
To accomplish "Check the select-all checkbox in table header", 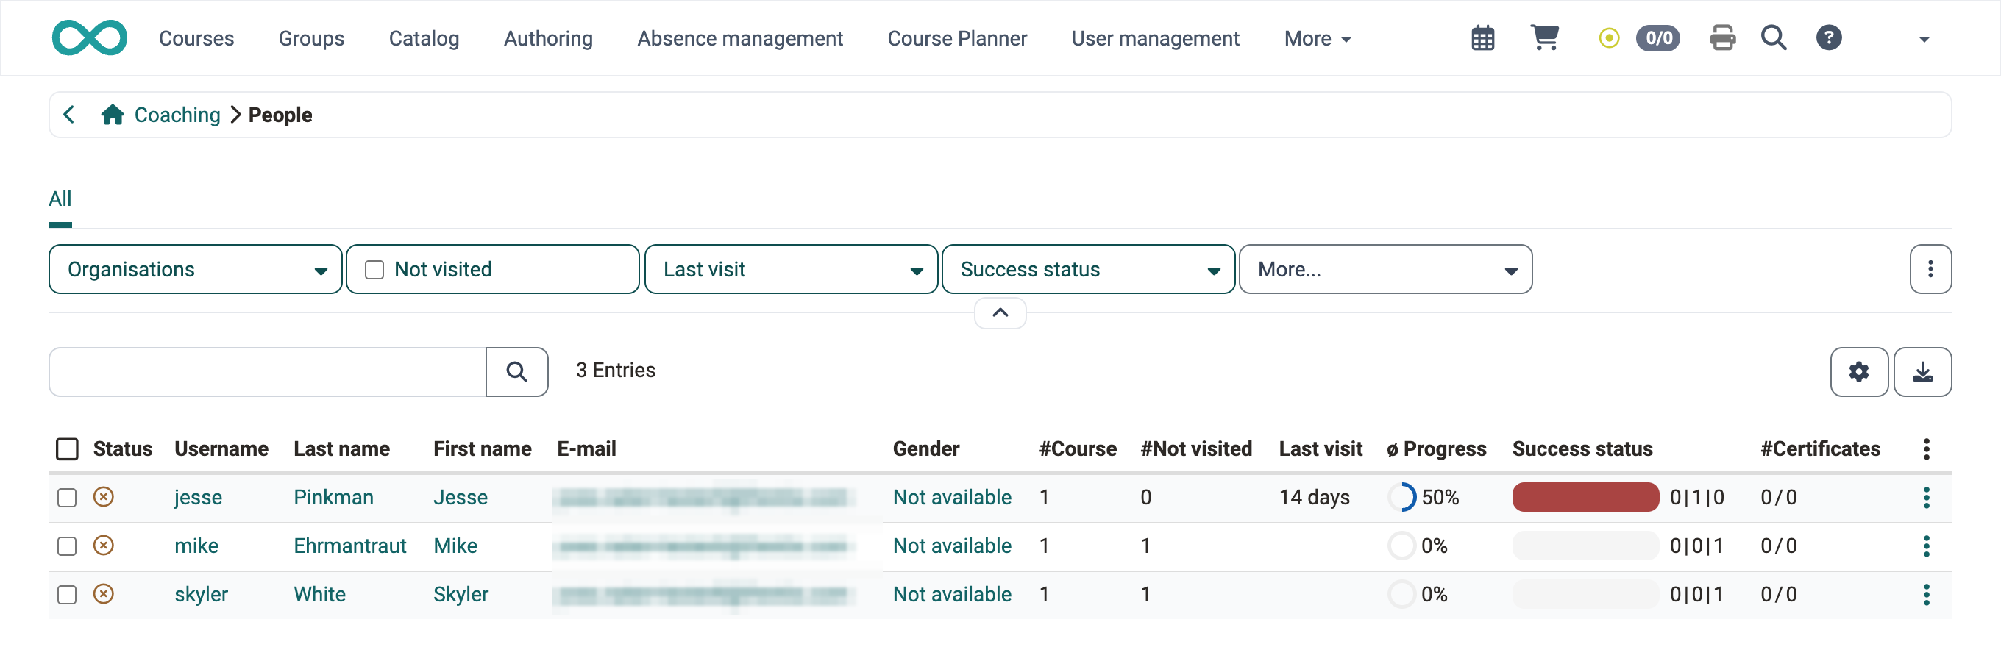I will point(68,449).
